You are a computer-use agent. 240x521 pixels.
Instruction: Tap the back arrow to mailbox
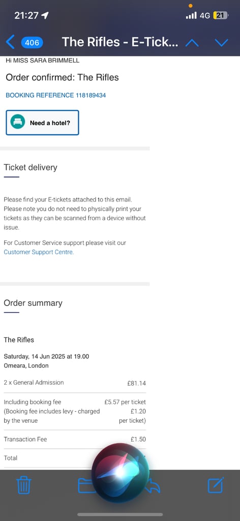[10, 42]
